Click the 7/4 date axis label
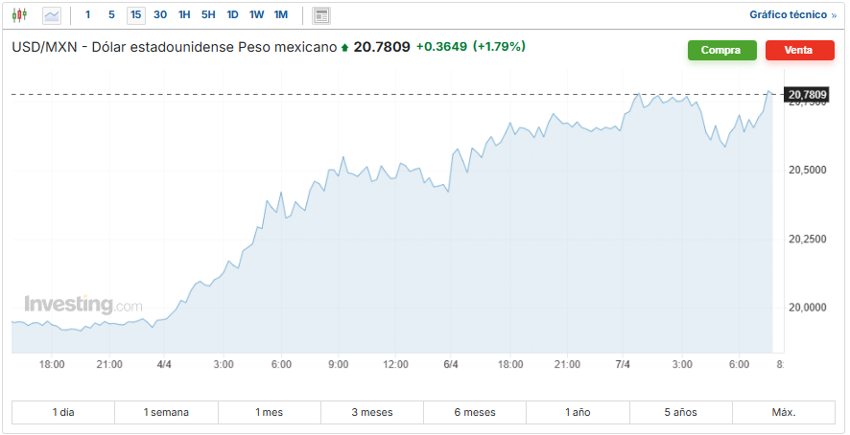 click(x=623, y=365)
